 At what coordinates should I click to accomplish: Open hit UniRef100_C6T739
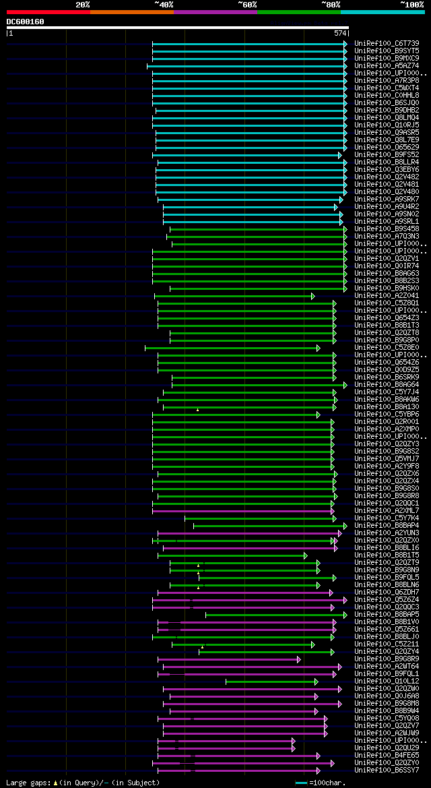point(387,44)
